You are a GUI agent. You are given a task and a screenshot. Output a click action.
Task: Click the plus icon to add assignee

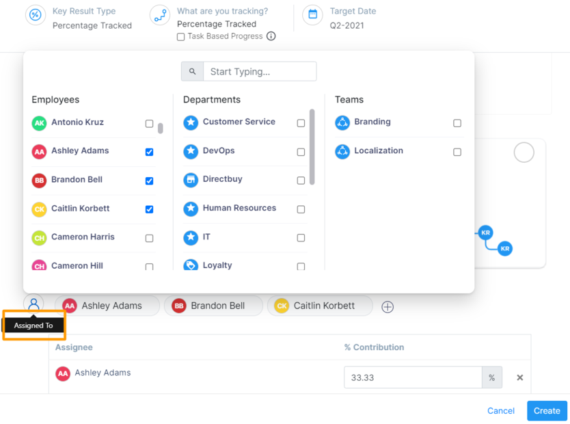coord(388,307)
